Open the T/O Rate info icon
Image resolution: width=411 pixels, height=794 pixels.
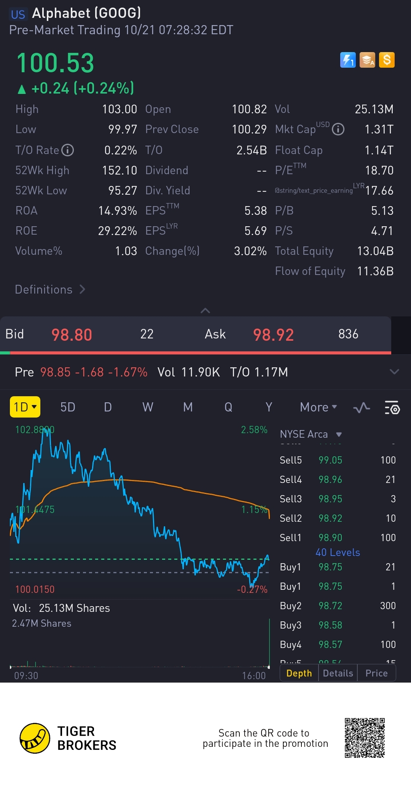click(67, 150)
